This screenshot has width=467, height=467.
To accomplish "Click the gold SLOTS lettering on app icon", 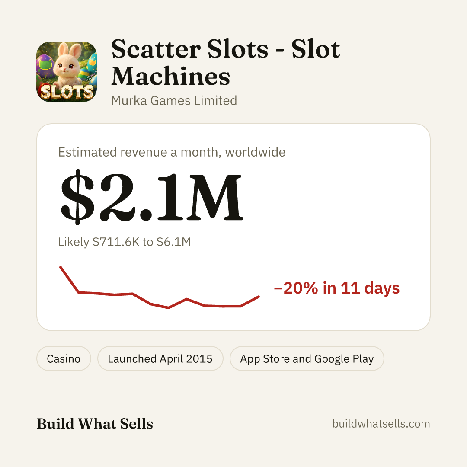I will tap(67, 92).
